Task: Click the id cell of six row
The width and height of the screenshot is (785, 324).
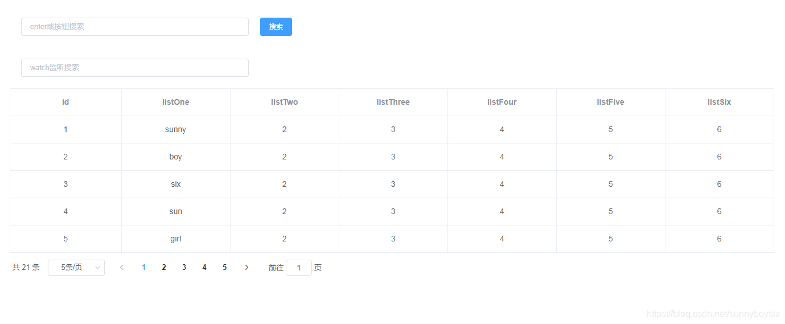Action: click(65, 184)
